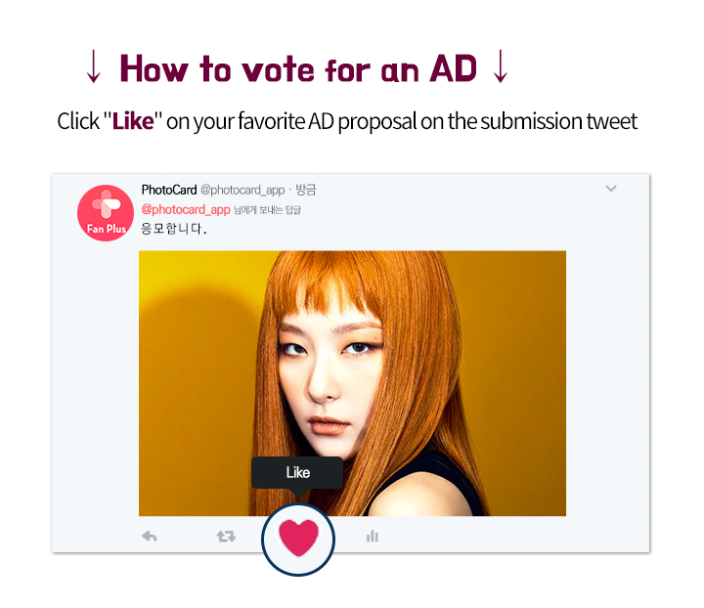704x608 pixels.
Task: Click the retweet arrows icon
Action: pos(226,537)
